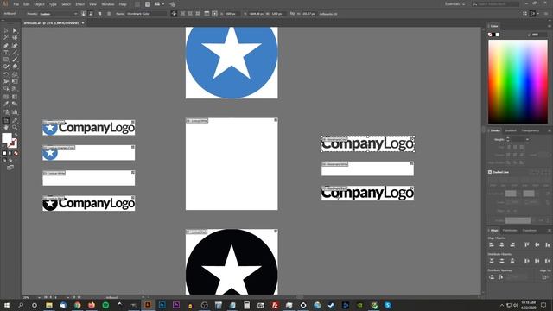
Task: Click the search Adobe Stock field
Action: [x=495, y=3]
